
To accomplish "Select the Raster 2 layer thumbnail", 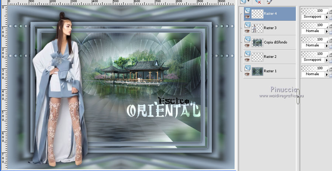I will pyautogui.click(x=257, y=57).
